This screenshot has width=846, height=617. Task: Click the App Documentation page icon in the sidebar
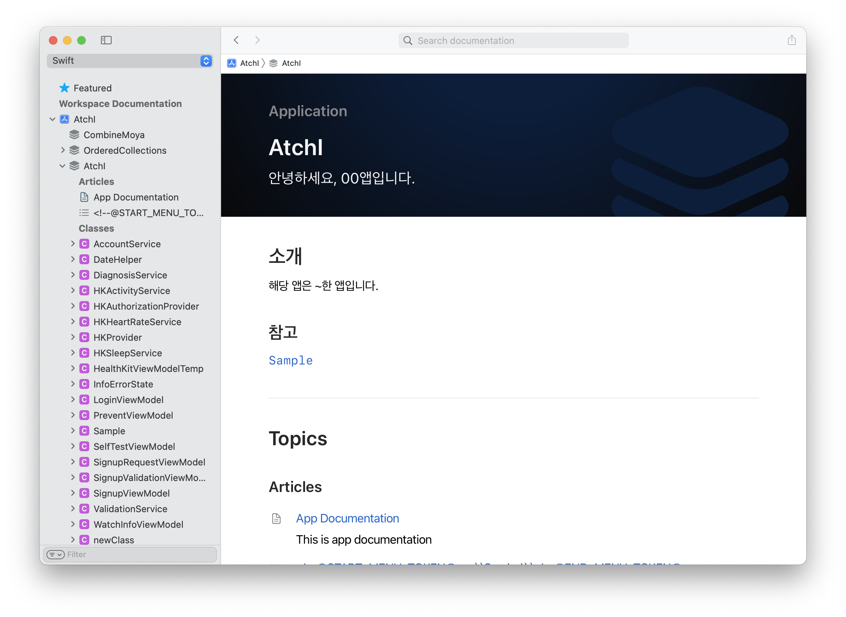click(x=84, y=197)
